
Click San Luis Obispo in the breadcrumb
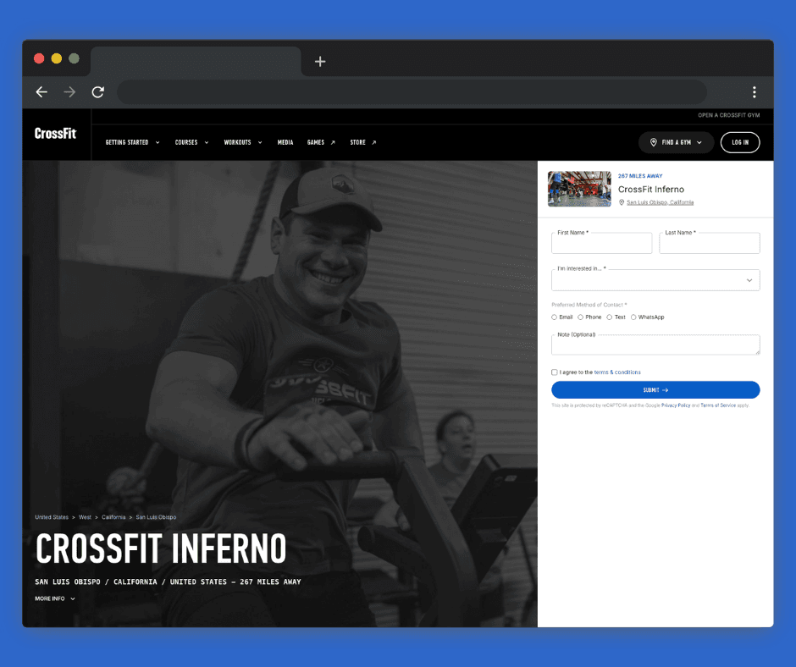coord(156,517)
